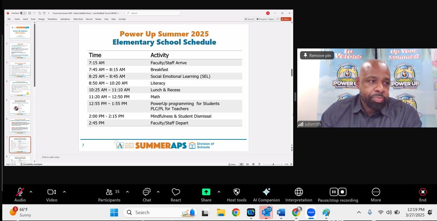Select slide 4 thumbnail in the pane

(x=20, y=87)
